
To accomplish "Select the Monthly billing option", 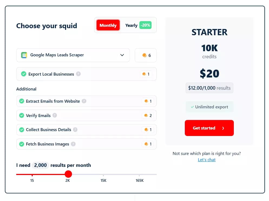I will 108,25.
